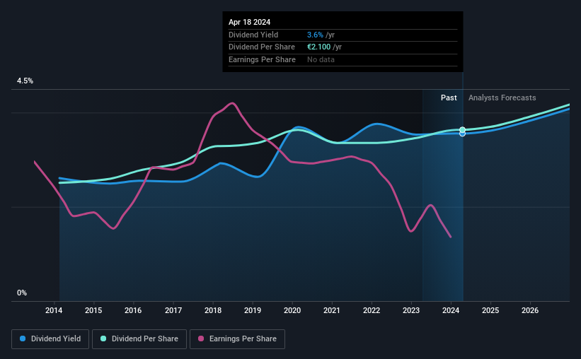Viewport: 581px width, 359px height.
Task: Toggle the Dividend Yield legend button
Action: (50, 339)
